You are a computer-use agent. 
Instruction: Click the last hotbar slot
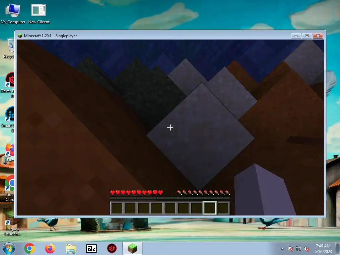(223, 208)
